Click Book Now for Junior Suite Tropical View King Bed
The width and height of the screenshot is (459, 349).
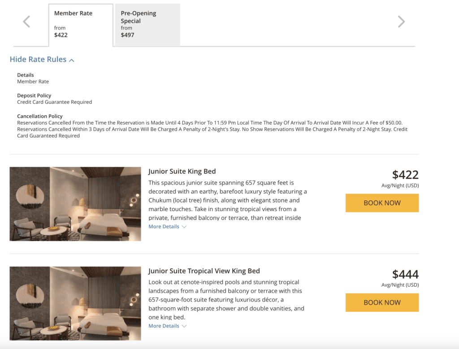[x=382, y=302]
